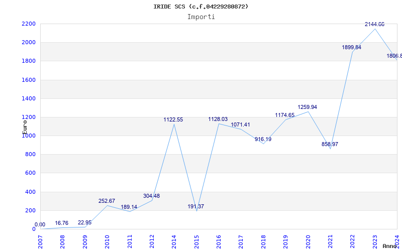Select the 1259.94 data label
Screen dimensions: 402x251
tap(307, 107)
